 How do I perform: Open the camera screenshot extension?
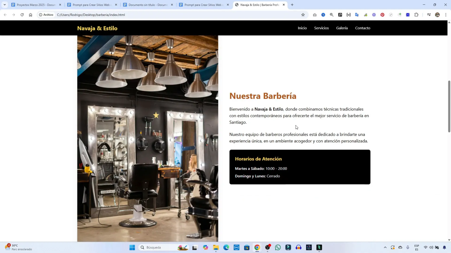click(315, 15)
